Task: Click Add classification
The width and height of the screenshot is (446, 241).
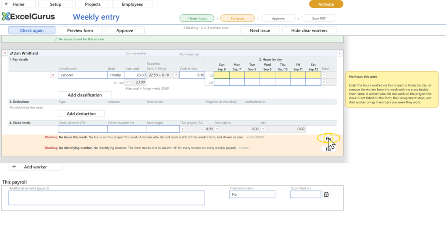Action: (85, 95)
